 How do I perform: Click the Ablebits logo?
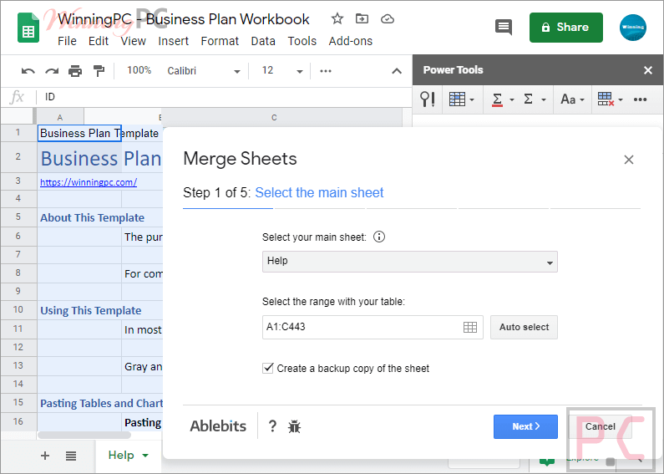click(x=218, y=426)
